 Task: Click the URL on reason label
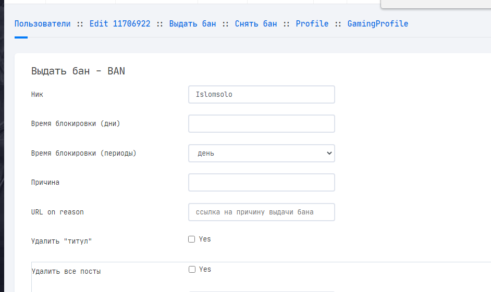pos(57,212)
